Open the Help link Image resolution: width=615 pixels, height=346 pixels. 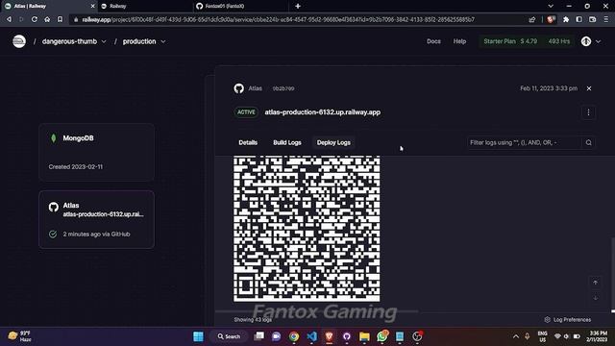click(459, 41)
